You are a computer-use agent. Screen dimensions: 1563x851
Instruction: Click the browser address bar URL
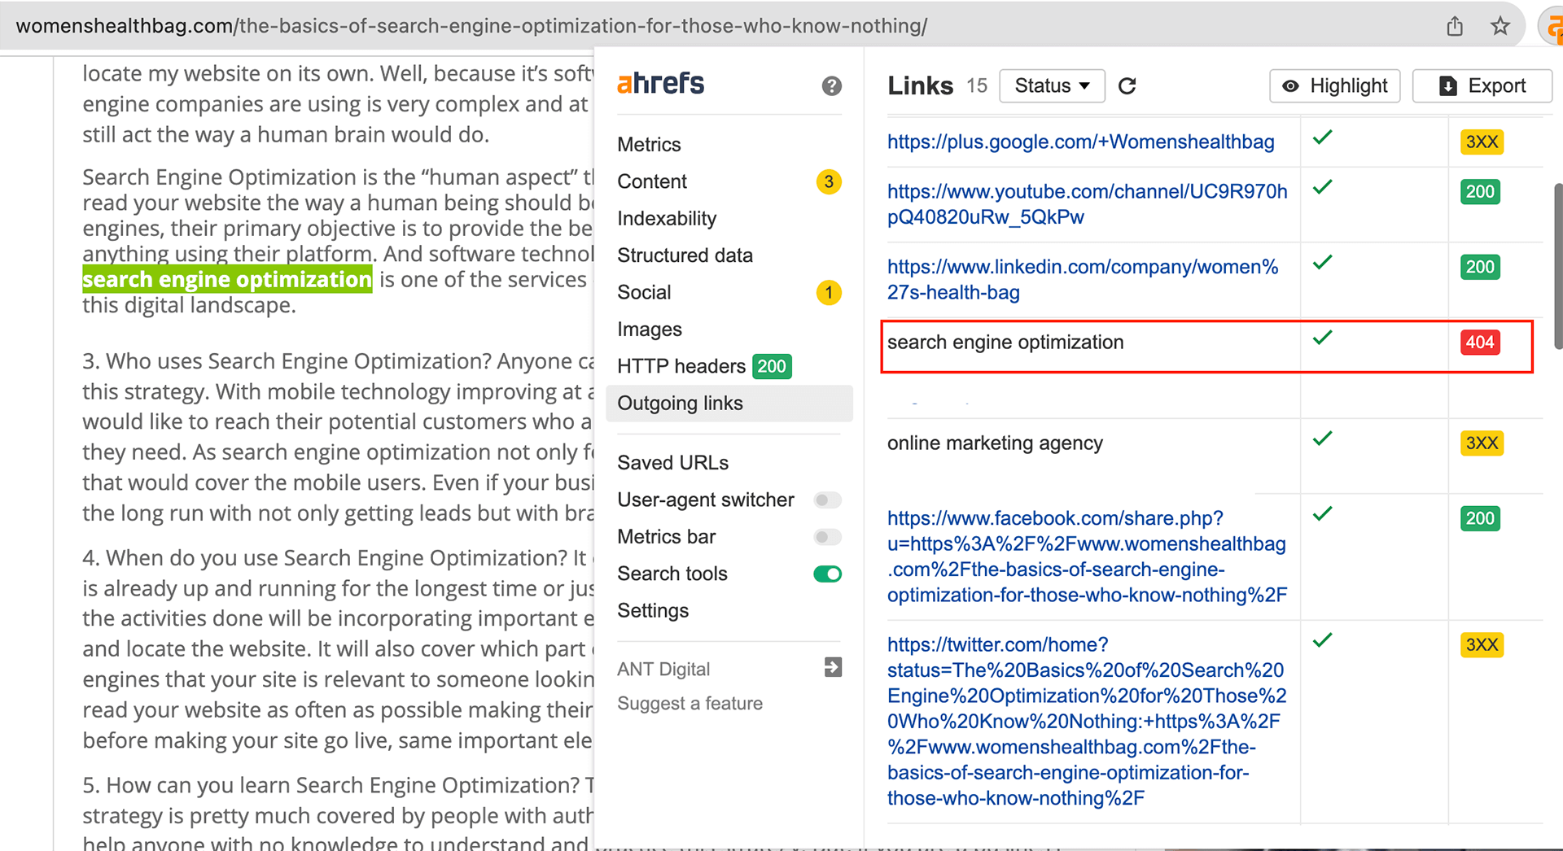pos(472,26)
